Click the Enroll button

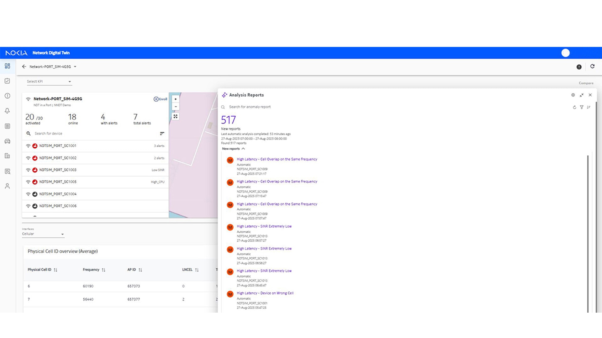coord(160,99)
